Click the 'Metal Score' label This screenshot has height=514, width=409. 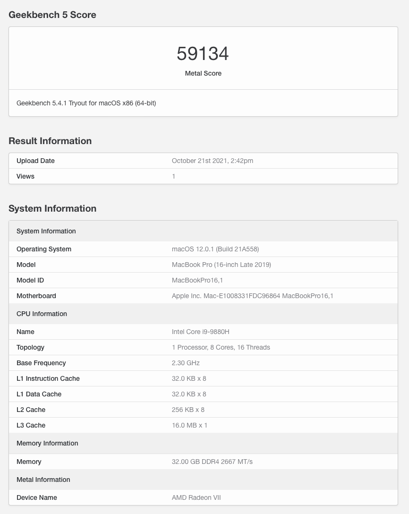(x=203, y=73)
